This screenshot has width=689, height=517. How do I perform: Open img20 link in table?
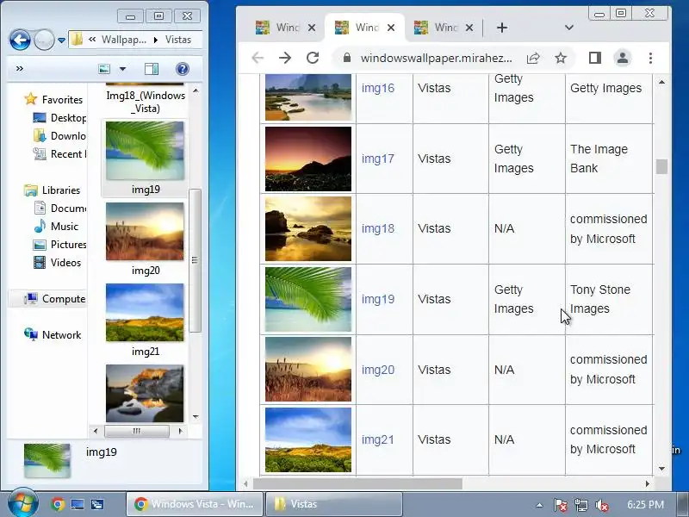378,370
